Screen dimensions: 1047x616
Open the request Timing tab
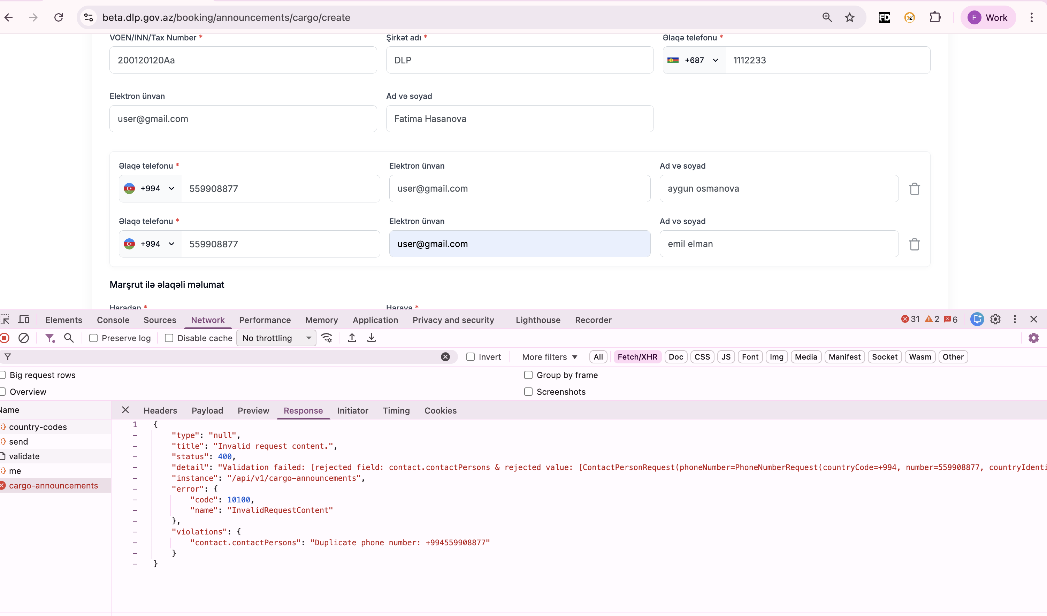[x=396, y=410]
